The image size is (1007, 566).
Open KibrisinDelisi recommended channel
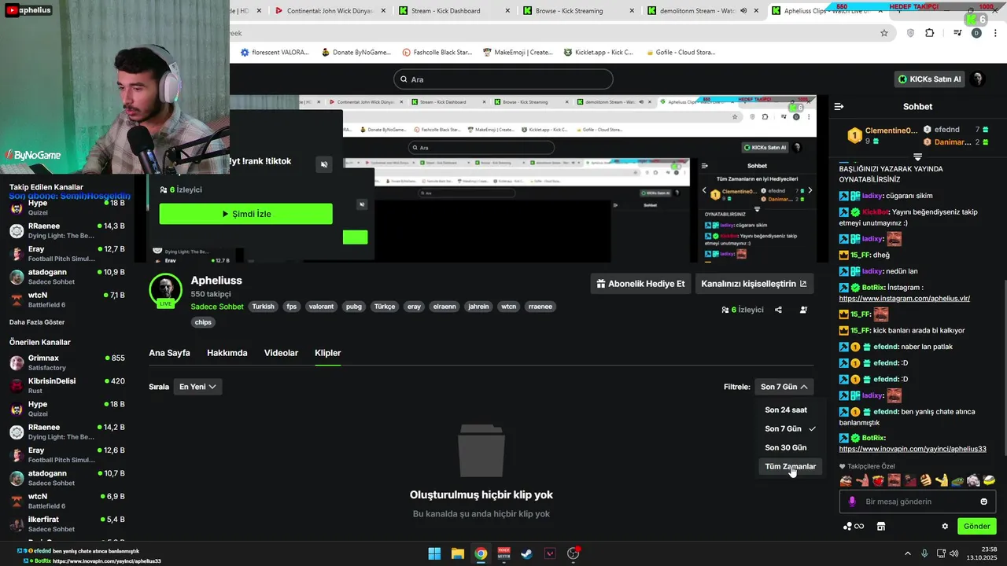pos(67,385)
